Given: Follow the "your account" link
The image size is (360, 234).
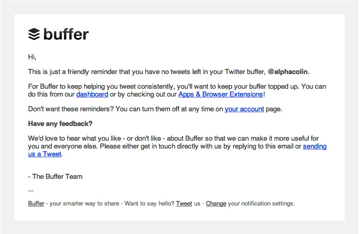Looking at the screenshot, I should click(244, 109).
